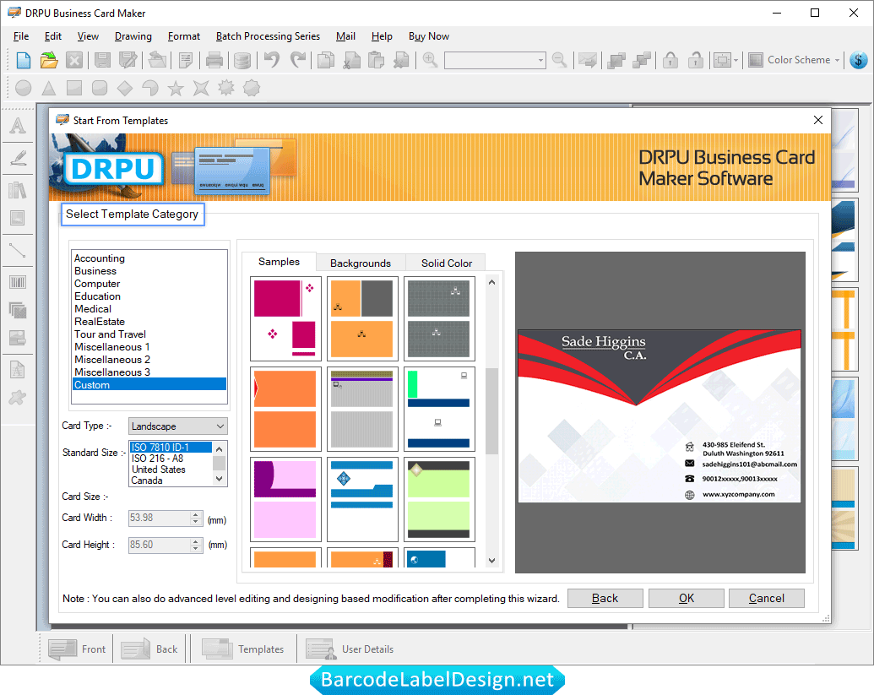The image size is (874, 695).
Task: Switch to the Solid Color tab
Action: [447, 263]
